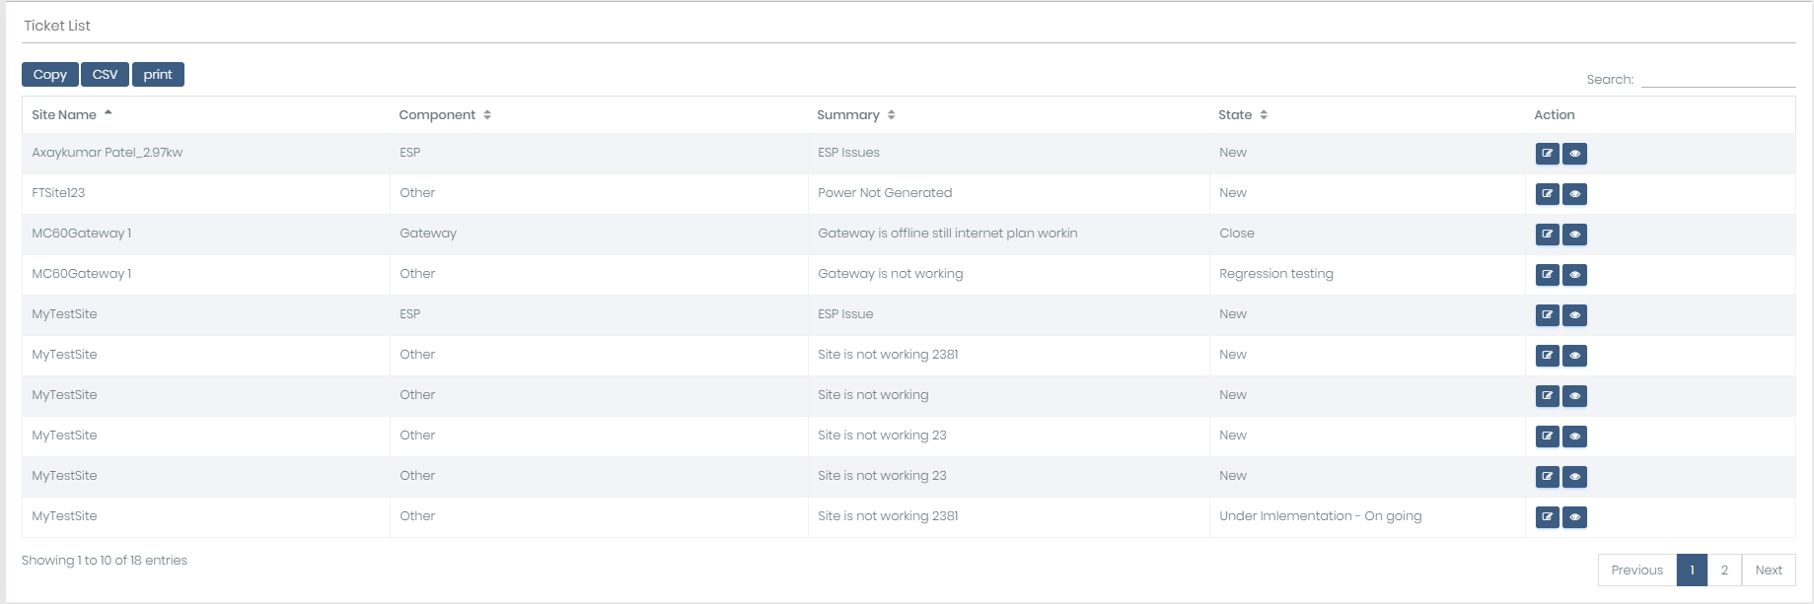View the ESP Issues ticket details
The height and width of the screenshot is (604, 1814).
tap(1574, 154)
